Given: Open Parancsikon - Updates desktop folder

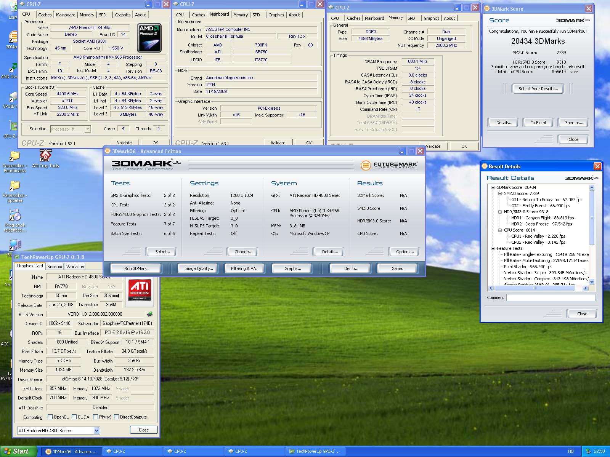Looking at the screenshot, I should pos(15,186).
